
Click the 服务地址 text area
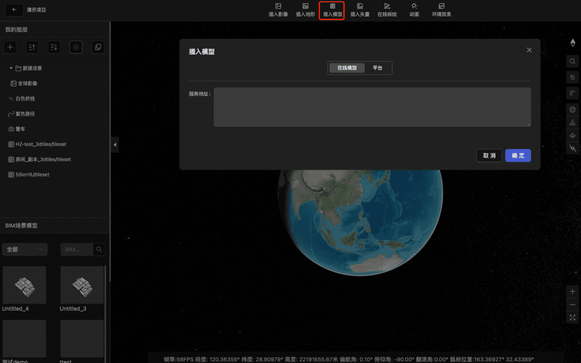coord(372,107)
